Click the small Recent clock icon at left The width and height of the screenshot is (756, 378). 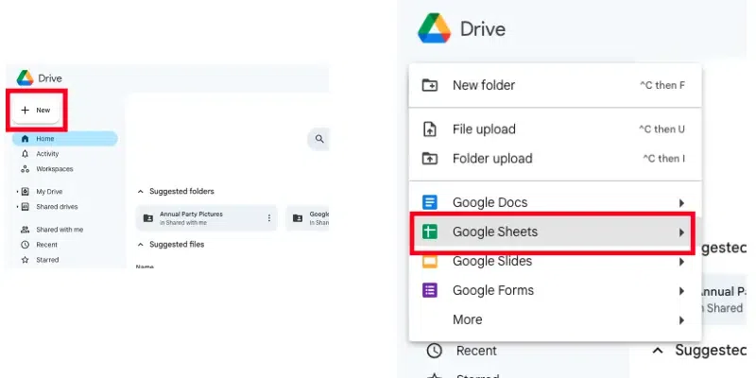tap(26, 245)
